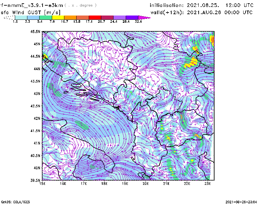The image size is (264, 204).
Task: Click the model name 'nmmE_v3.9.1-e3km' text
Action: coord(34,5)
